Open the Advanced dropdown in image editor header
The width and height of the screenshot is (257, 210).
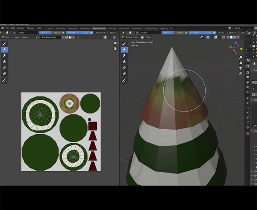101,33
